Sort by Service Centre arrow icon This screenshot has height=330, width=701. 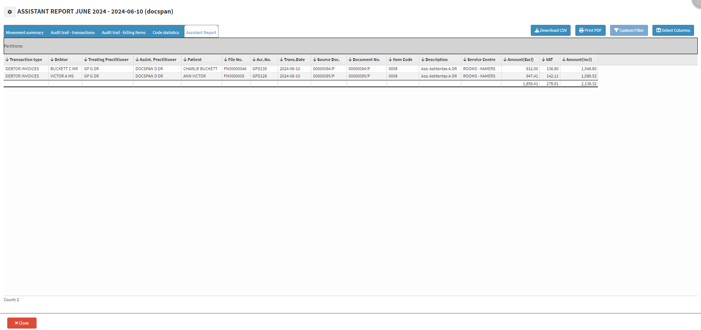(x=465, y=60)
